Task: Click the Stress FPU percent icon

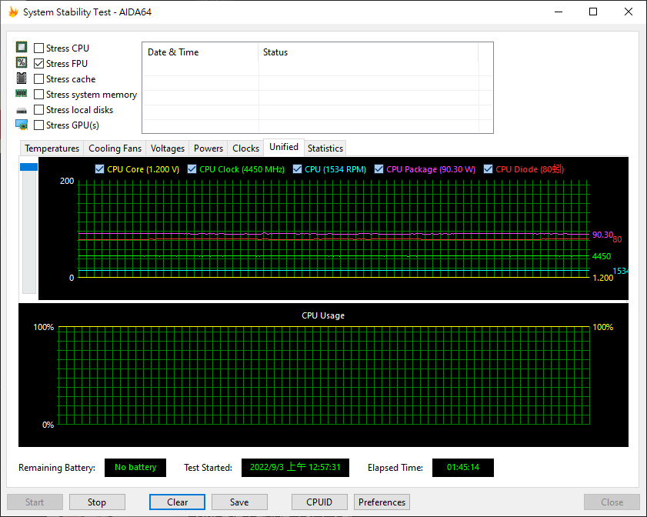Action: pyautogui.click(x=22, y=62)
